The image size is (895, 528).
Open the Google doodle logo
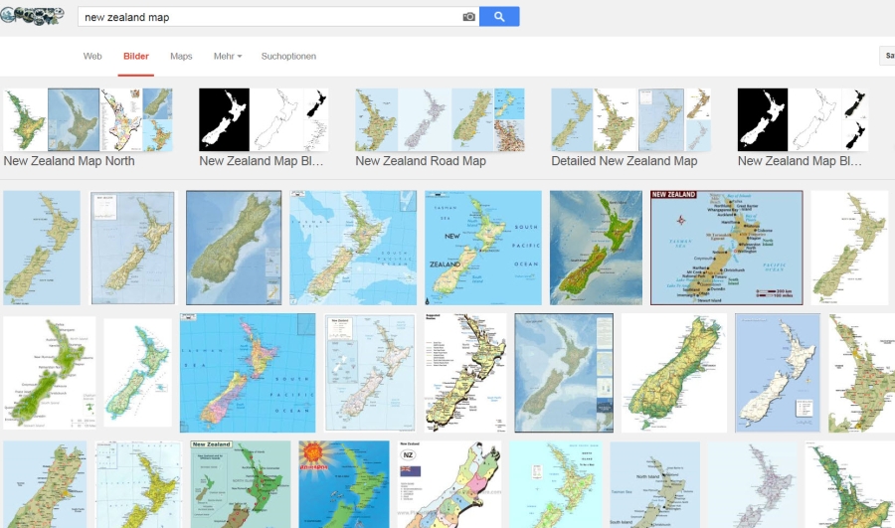[32, 16]
